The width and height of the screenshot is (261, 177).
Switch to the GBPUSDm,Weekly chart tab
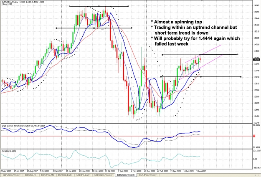[12, 175]
